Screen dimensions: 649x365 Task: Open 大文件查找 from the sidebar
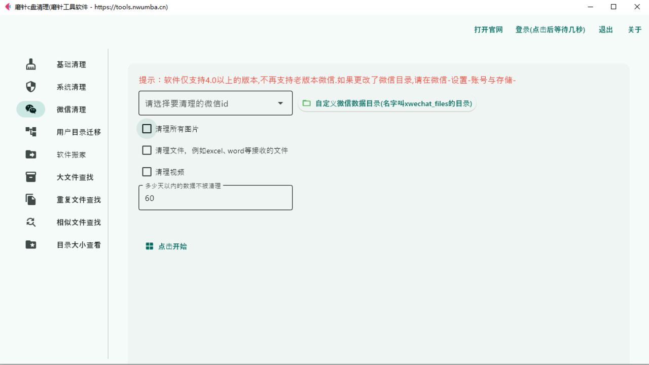[75, 177]
